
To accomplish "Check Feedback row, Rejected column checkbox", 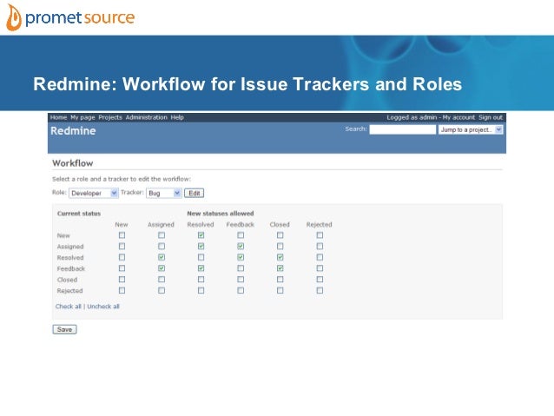I will pyautogui.click(x=320, y=268).
